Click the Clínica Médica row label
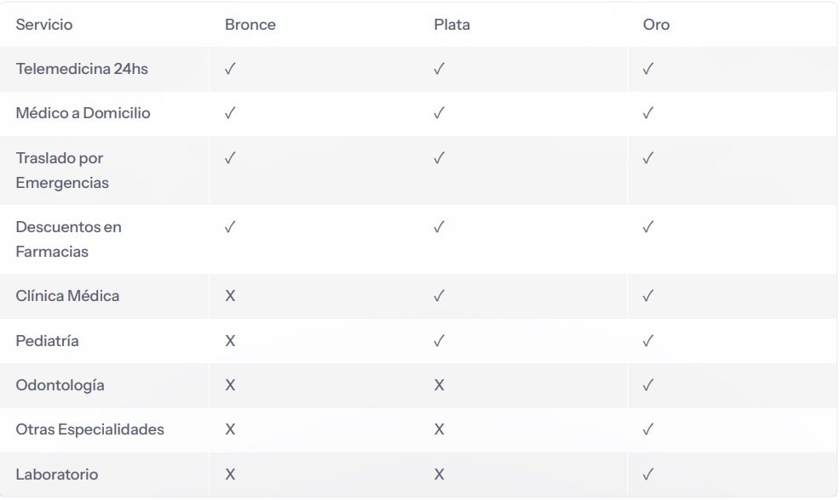Viewport: 840px width, 500px height. 67,296
